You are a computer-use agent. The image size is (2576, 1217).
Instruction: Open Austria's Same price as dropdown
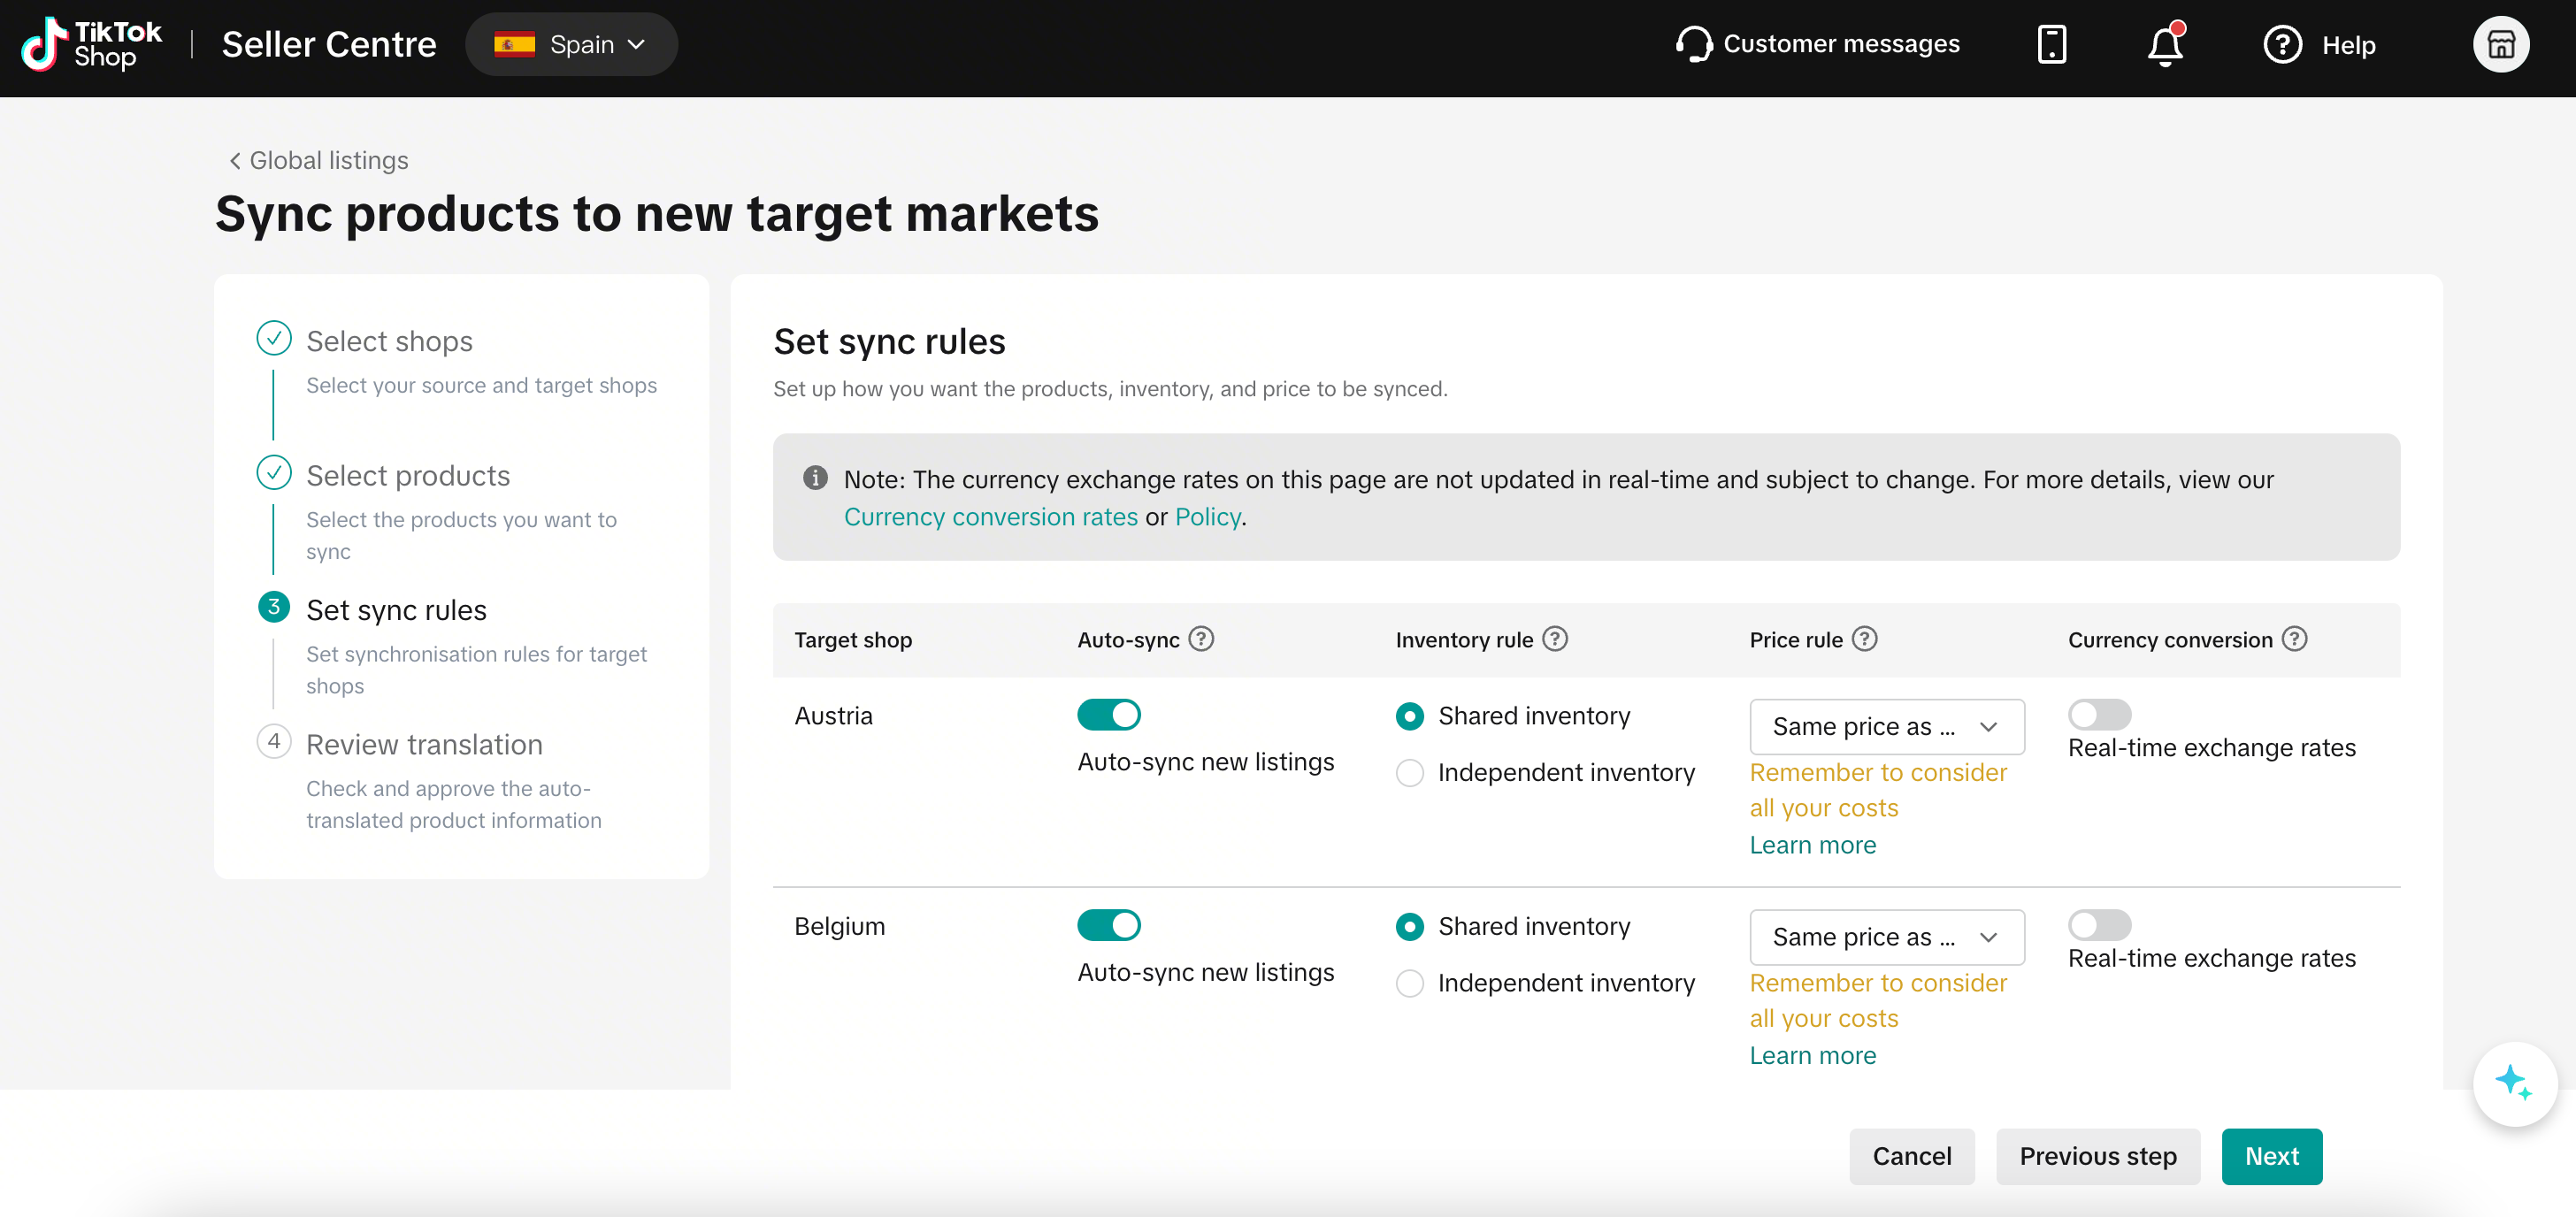tap(1886, 727)
